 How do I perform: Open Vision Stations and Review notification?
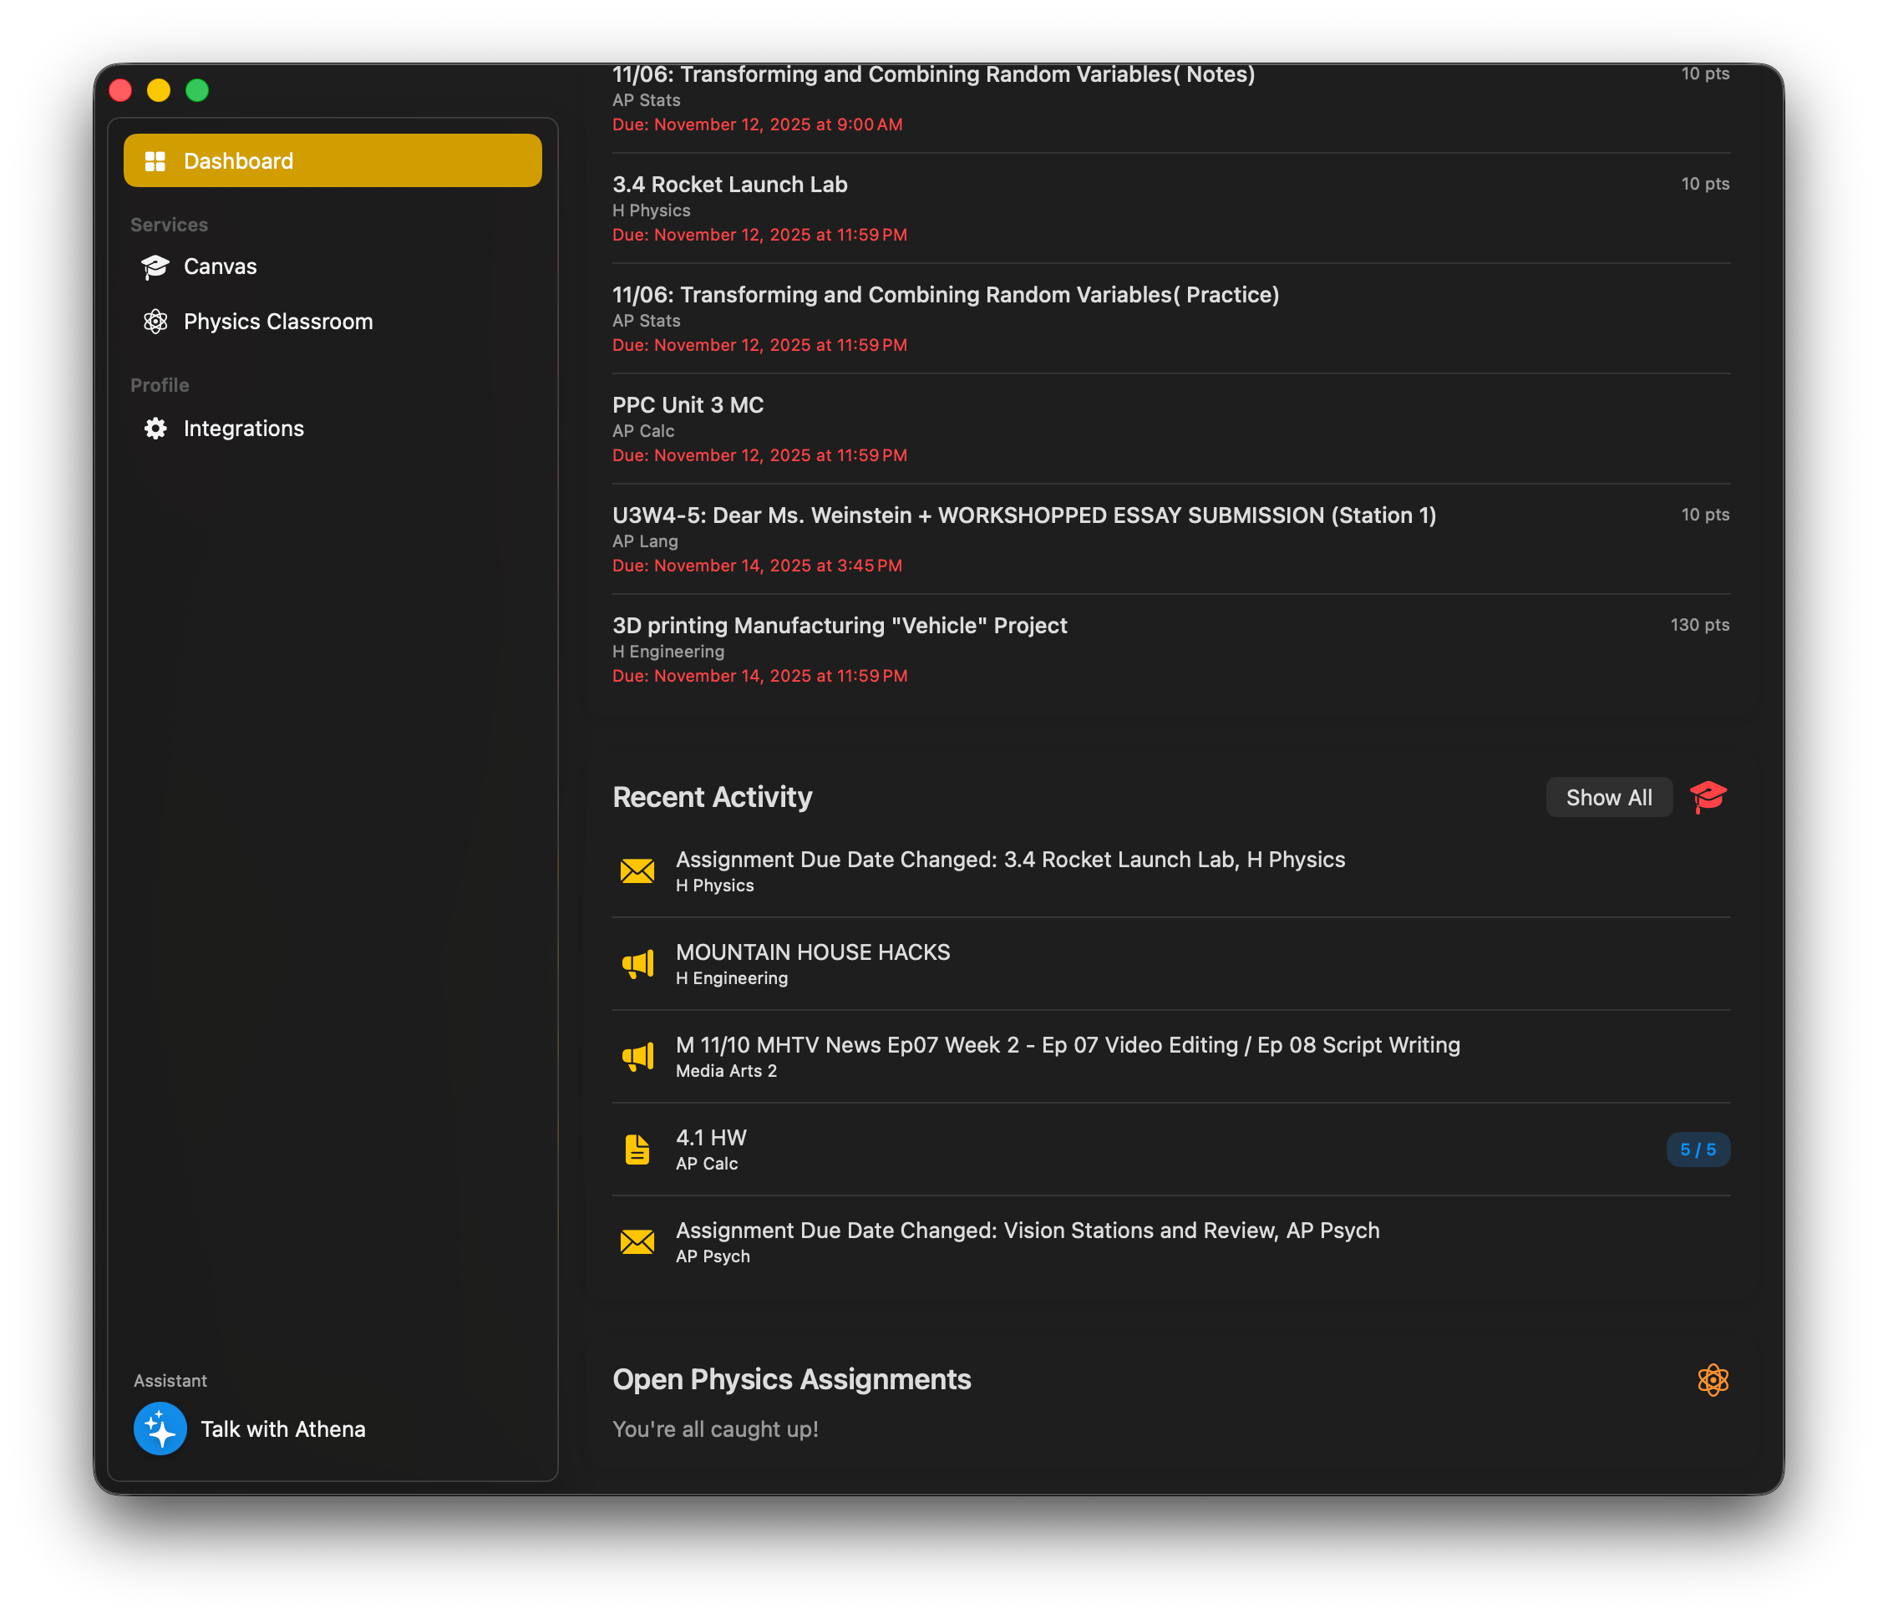pyautogui.click(x=1027, y=1231)
